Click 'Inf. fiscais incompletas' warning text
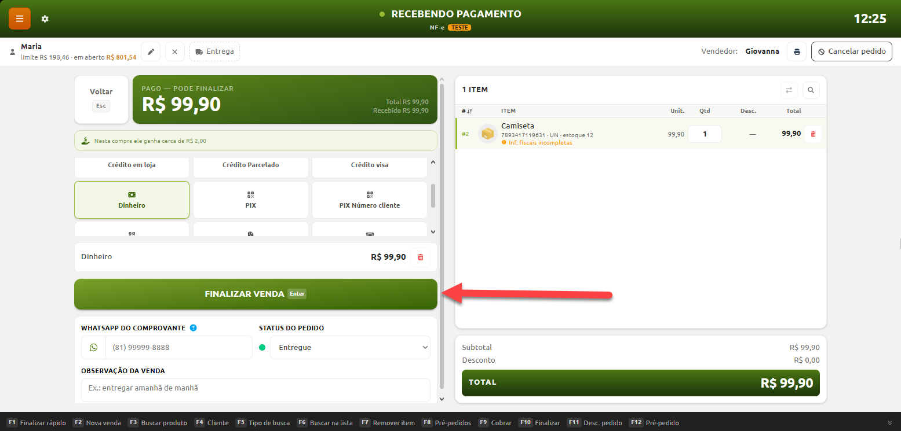Viewport: 901px width, 431px height. click(540, 143)
